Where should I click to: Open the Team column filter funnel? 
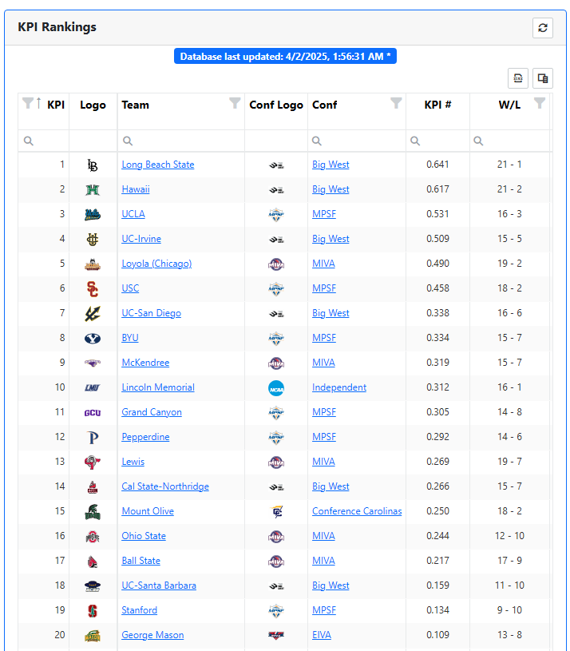[235, 103]
